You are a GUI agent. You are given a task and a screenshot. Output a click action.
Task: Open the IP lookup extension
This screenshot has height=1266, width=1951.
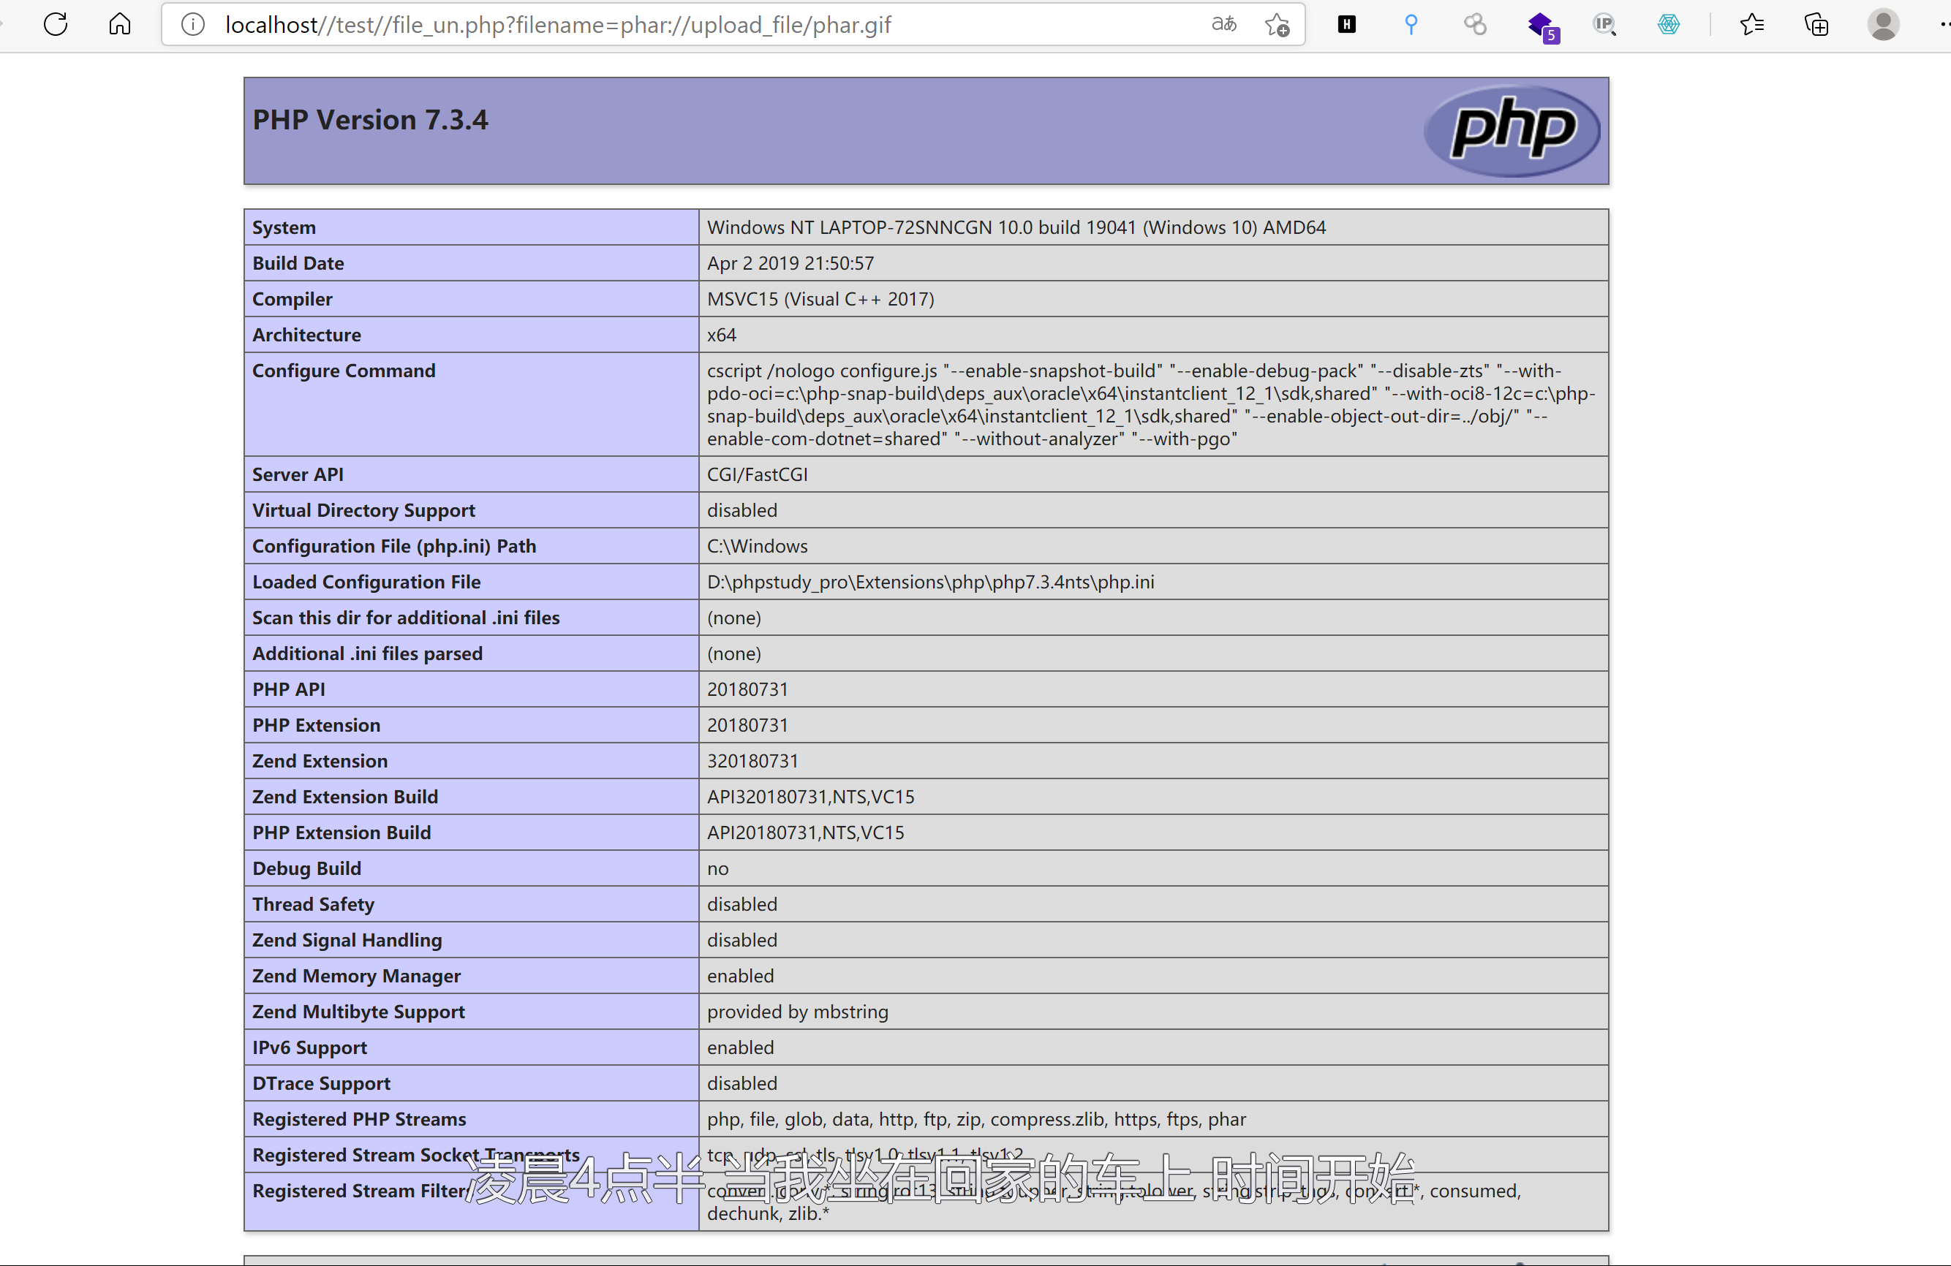tap(1604, 25)
